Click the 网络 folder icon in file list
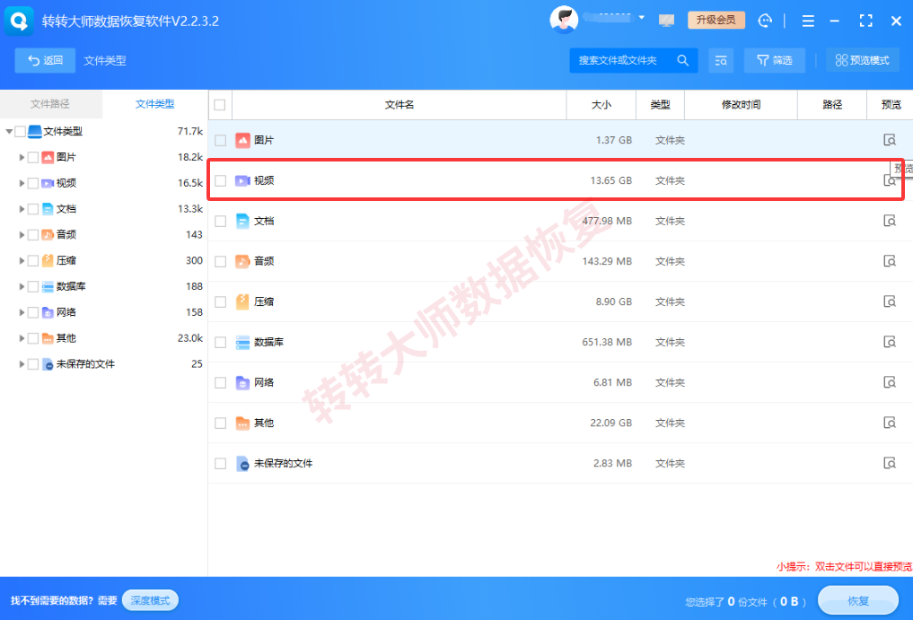 pos(242,382)
